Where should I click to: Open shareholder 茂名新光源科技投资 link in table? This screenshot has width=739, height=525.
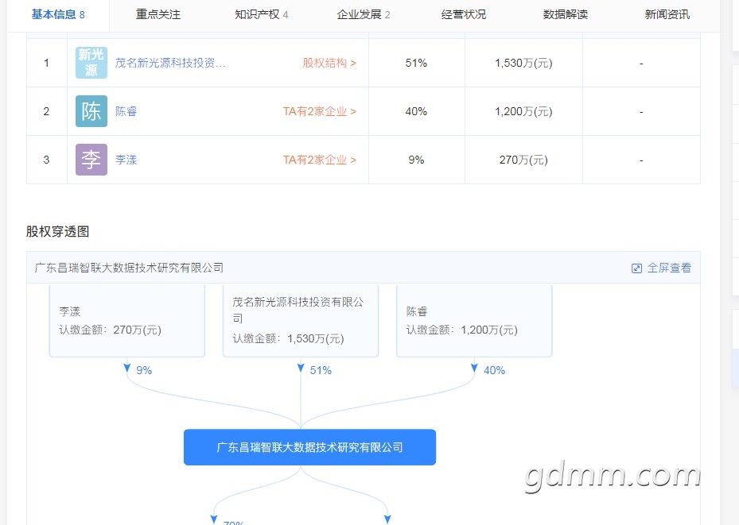(170, 63)
